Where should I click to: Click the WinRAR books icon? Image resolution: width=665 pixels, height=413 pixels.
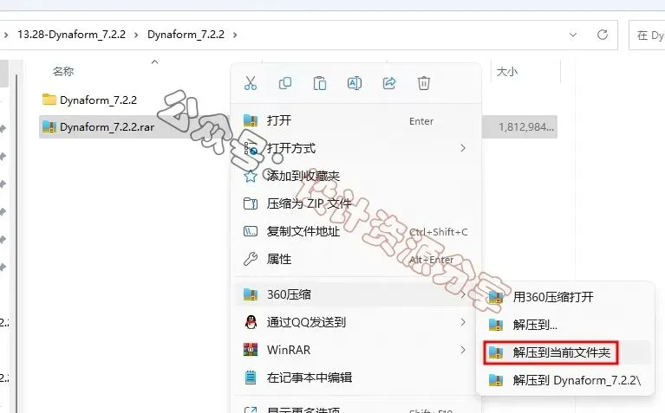(251, 350)
